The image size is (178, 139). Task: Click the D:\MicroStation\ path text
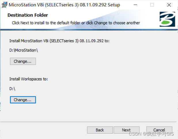pyautogui.click(x=24, y=50)
